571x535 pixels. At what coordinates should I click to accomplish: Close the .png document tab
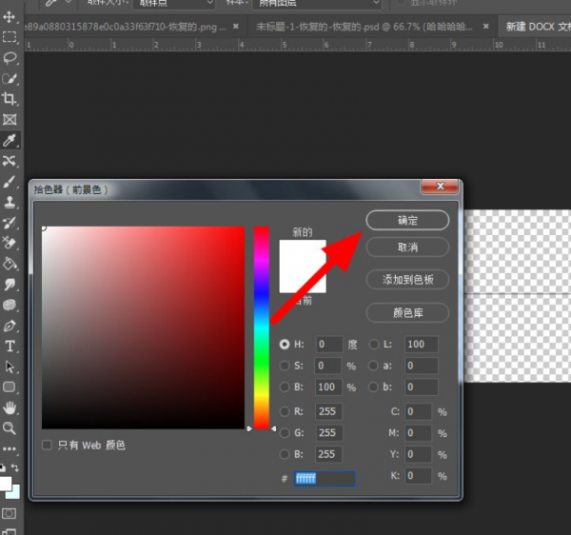coord(236,27)
